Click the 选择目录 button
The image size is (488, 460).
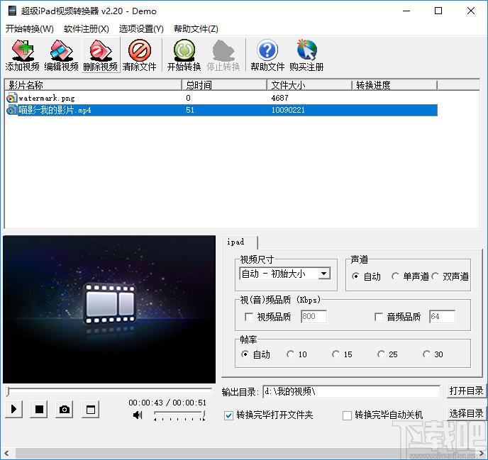(466, 413)
